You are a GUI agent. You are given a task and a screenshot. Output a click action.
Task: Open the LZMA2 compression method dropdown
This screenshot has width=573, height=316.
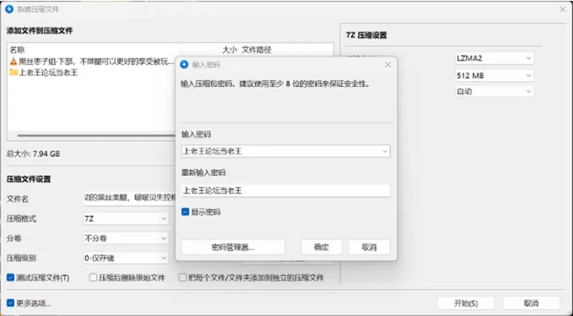tap(494, 58)
